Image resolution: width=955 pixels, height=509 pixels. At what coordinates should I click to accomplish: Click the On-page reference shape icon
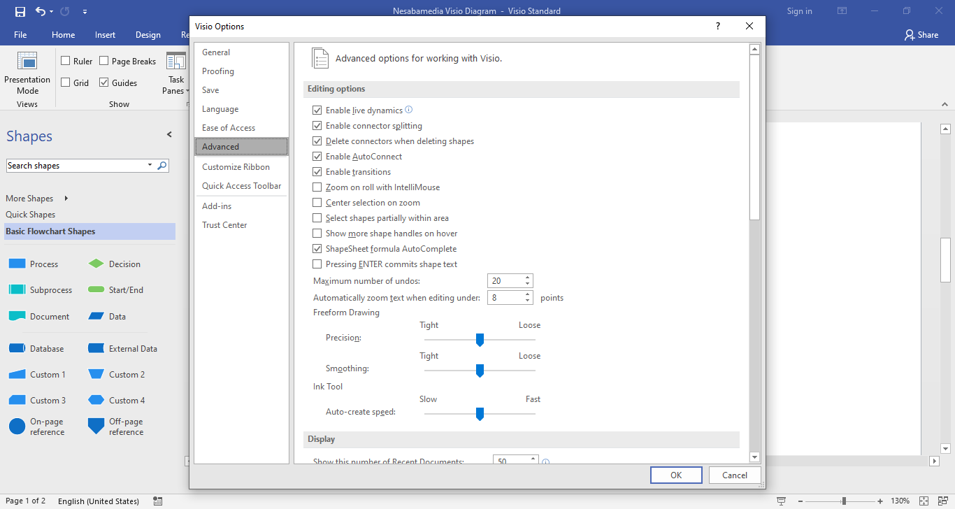click(x=17, y=426)
